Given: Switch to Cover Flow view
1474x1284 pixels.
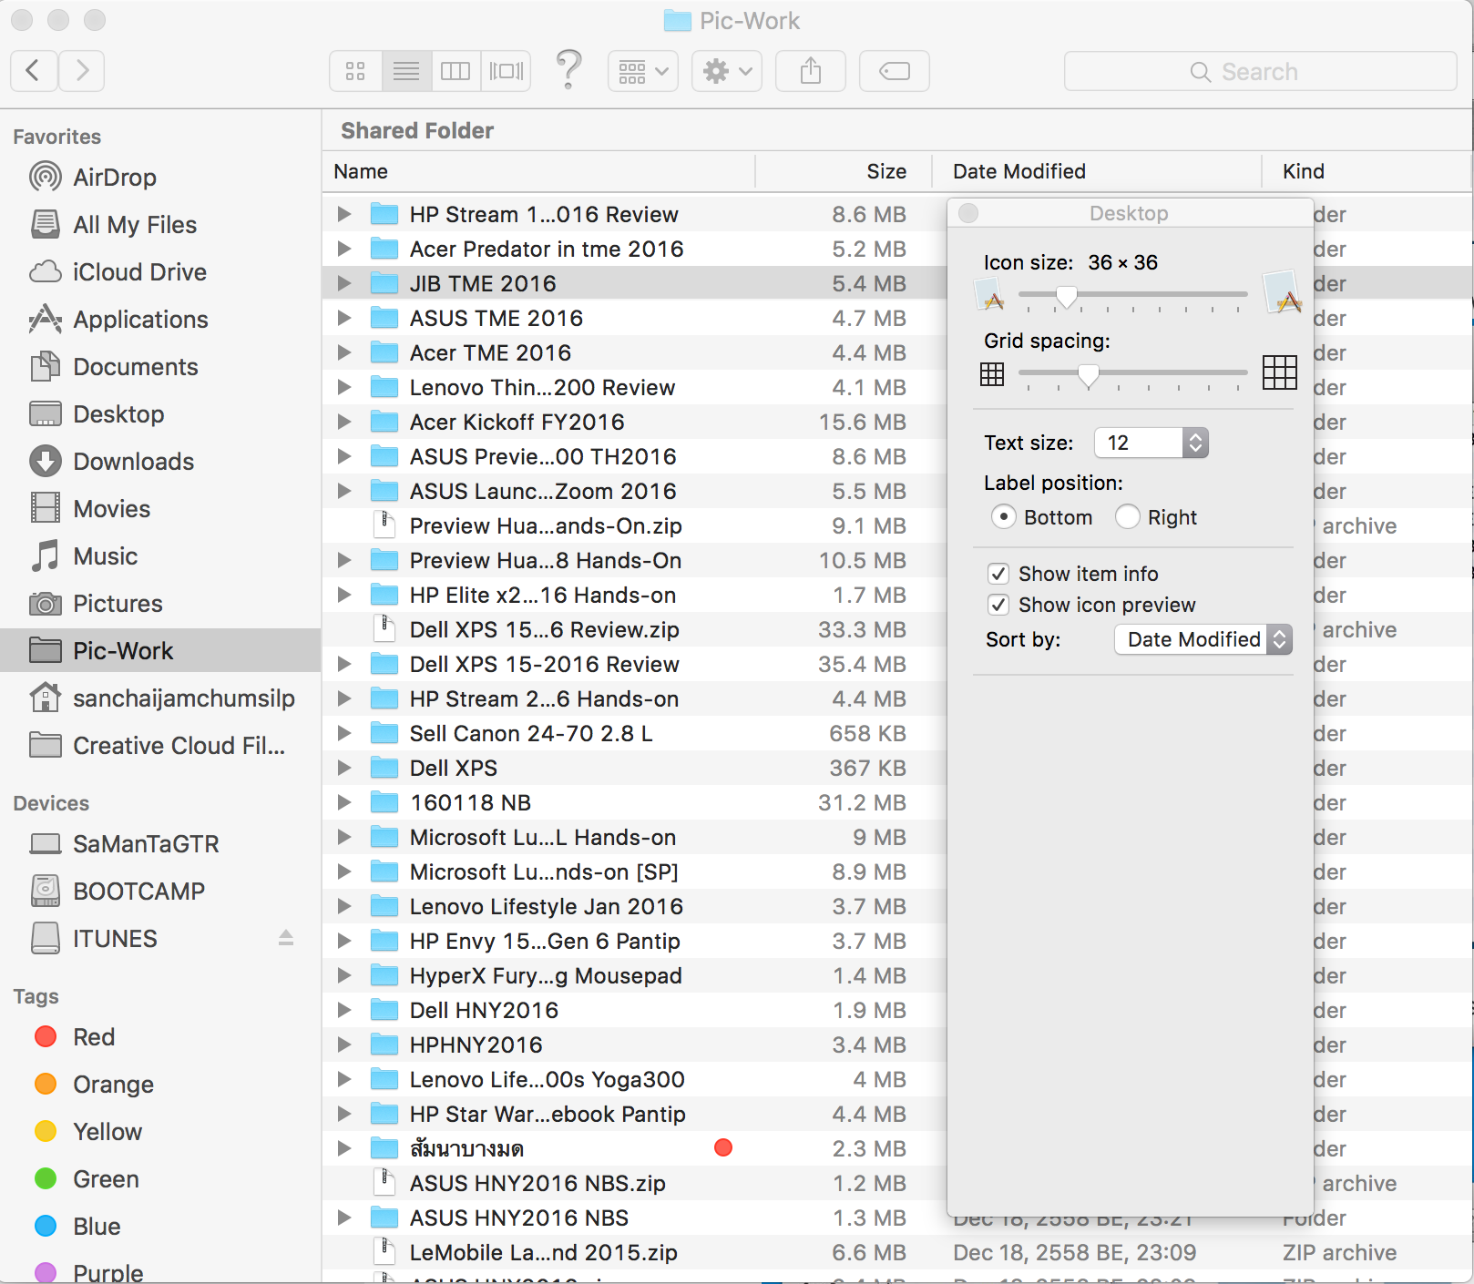Looking at the screenshot, I should [x=507, y=71].
